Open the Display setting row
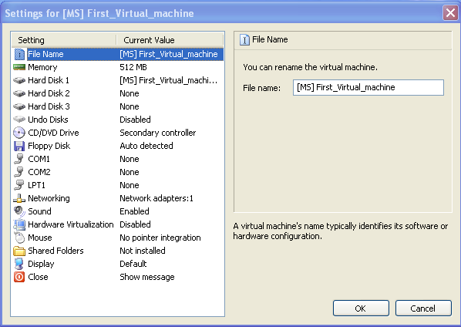This screenshot has width=461, height=327. click(x=118, y=264)
